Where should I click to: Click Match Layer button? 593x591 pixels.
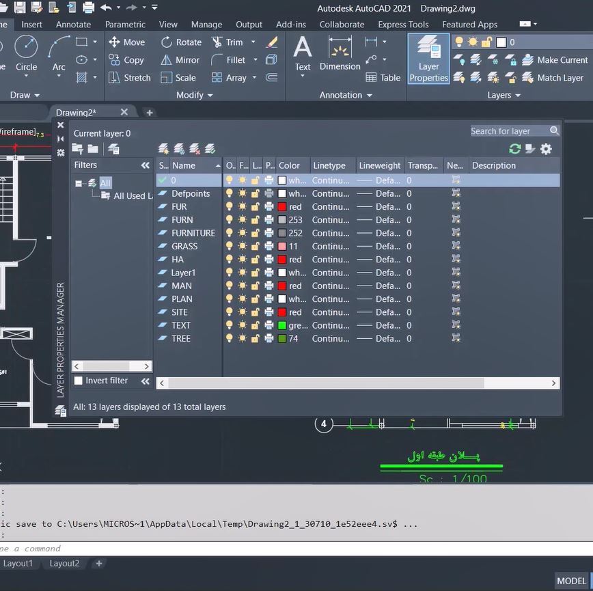point(553,77)
